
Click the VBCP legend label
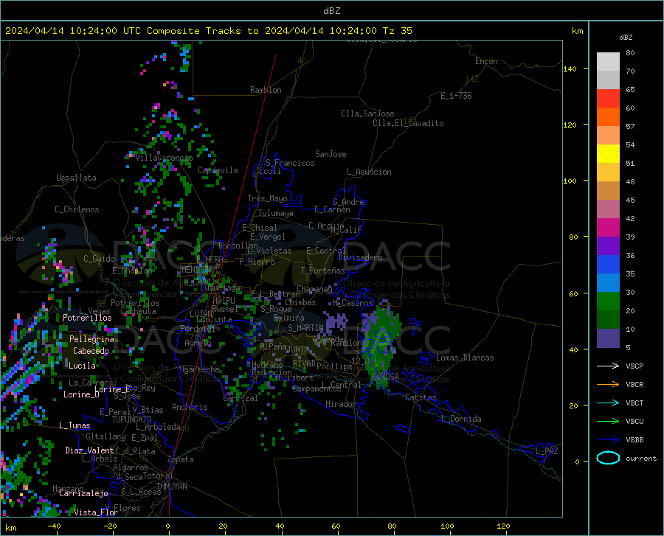point(634,366)
